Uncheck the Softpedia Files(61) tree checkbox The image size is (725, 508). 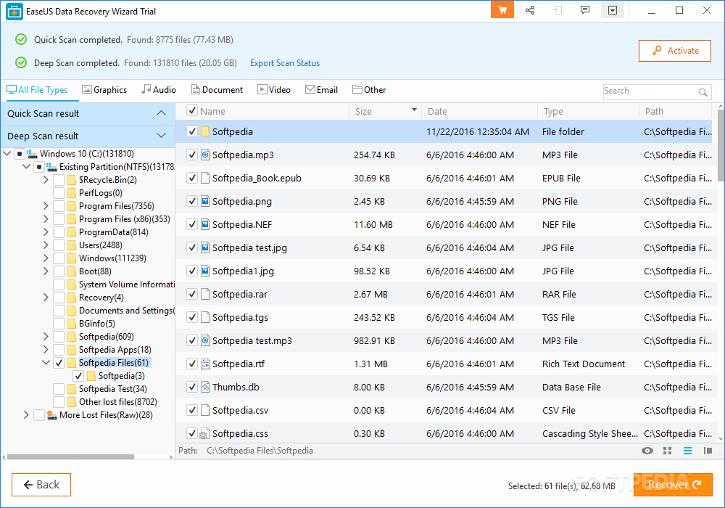59,363
